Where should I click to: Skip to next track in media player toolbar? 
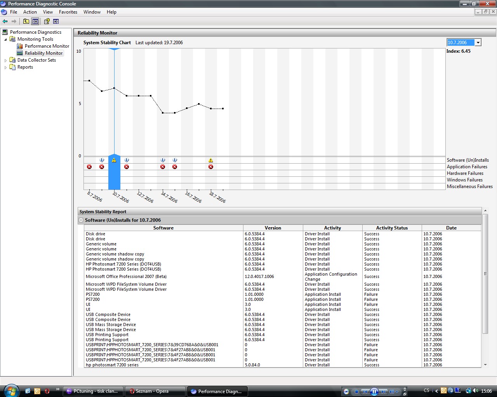coord(383,392)
